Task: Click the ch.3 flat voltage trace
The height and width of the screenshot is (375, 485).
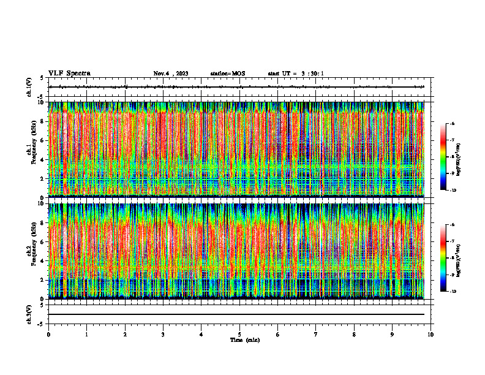Action: [x=236, y=314]
